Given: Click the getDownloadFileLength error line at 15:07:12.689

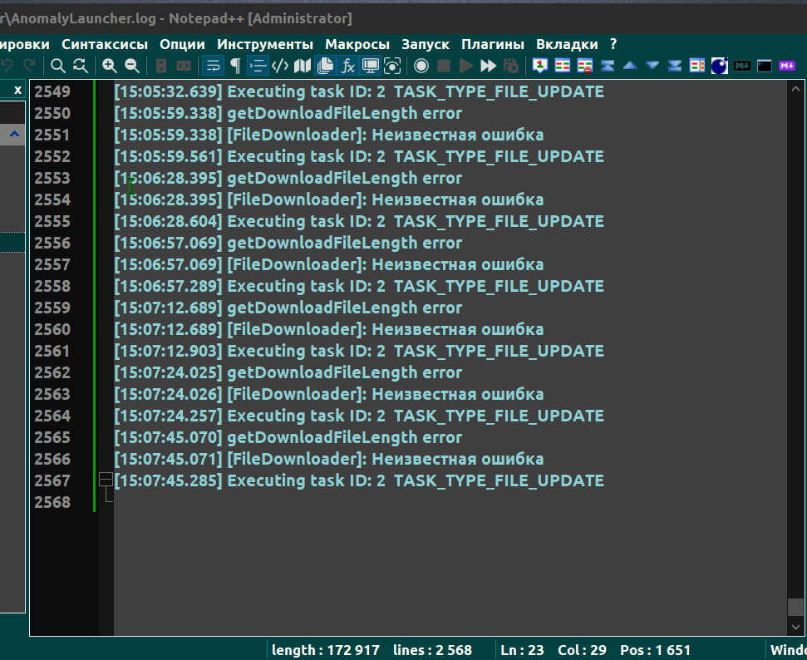Looking at the screenshot, I should [x=288, y=308].
